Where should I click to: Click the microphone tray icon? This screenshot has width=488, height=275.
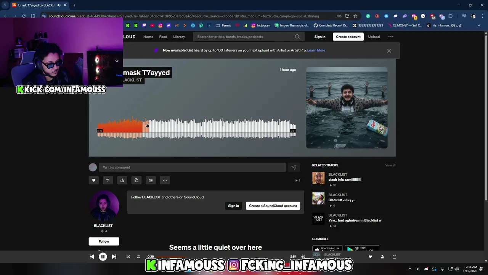442,269
